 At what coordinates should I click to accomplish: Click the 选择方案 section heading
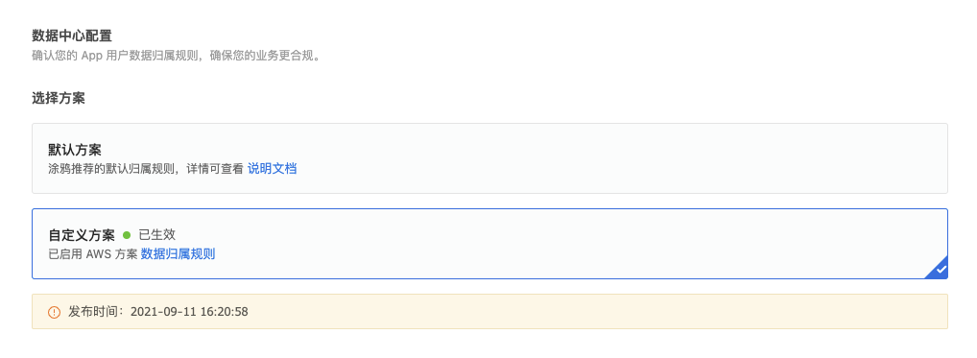[59, 98]
